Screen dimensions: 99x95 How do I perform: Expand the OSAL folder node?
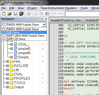click(x=8, y=74)
